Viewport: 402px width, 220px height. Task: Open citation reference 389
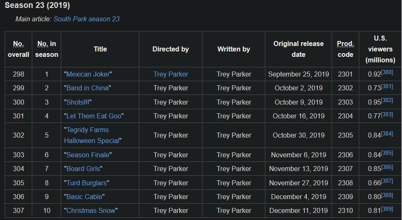point(387,209)
